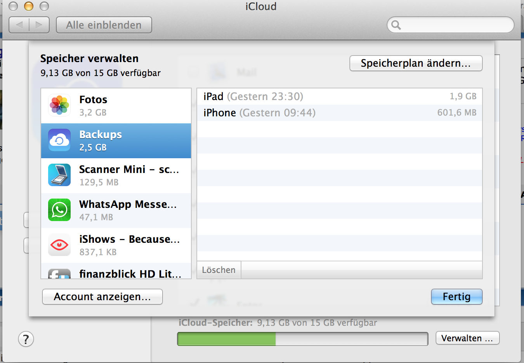Image resolution: width=524 pixels, height=363 pixels.
Task: Select the Scanner Mini list entry
Action: 116,176
